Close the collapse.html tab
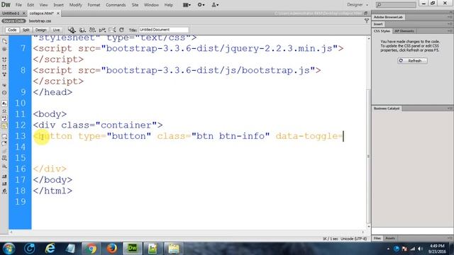The height and width of the screenshot is (255, 454). [x=58, y=13]
